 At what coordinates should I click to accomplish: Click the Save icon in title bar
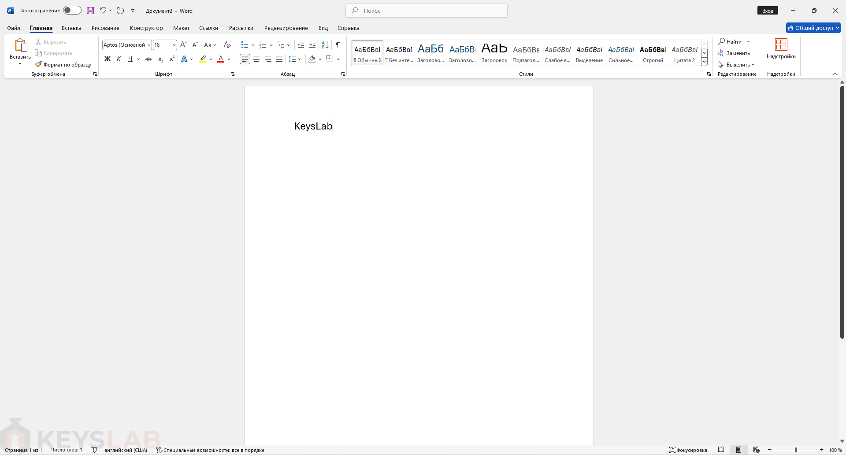click(x=90, y=11)
